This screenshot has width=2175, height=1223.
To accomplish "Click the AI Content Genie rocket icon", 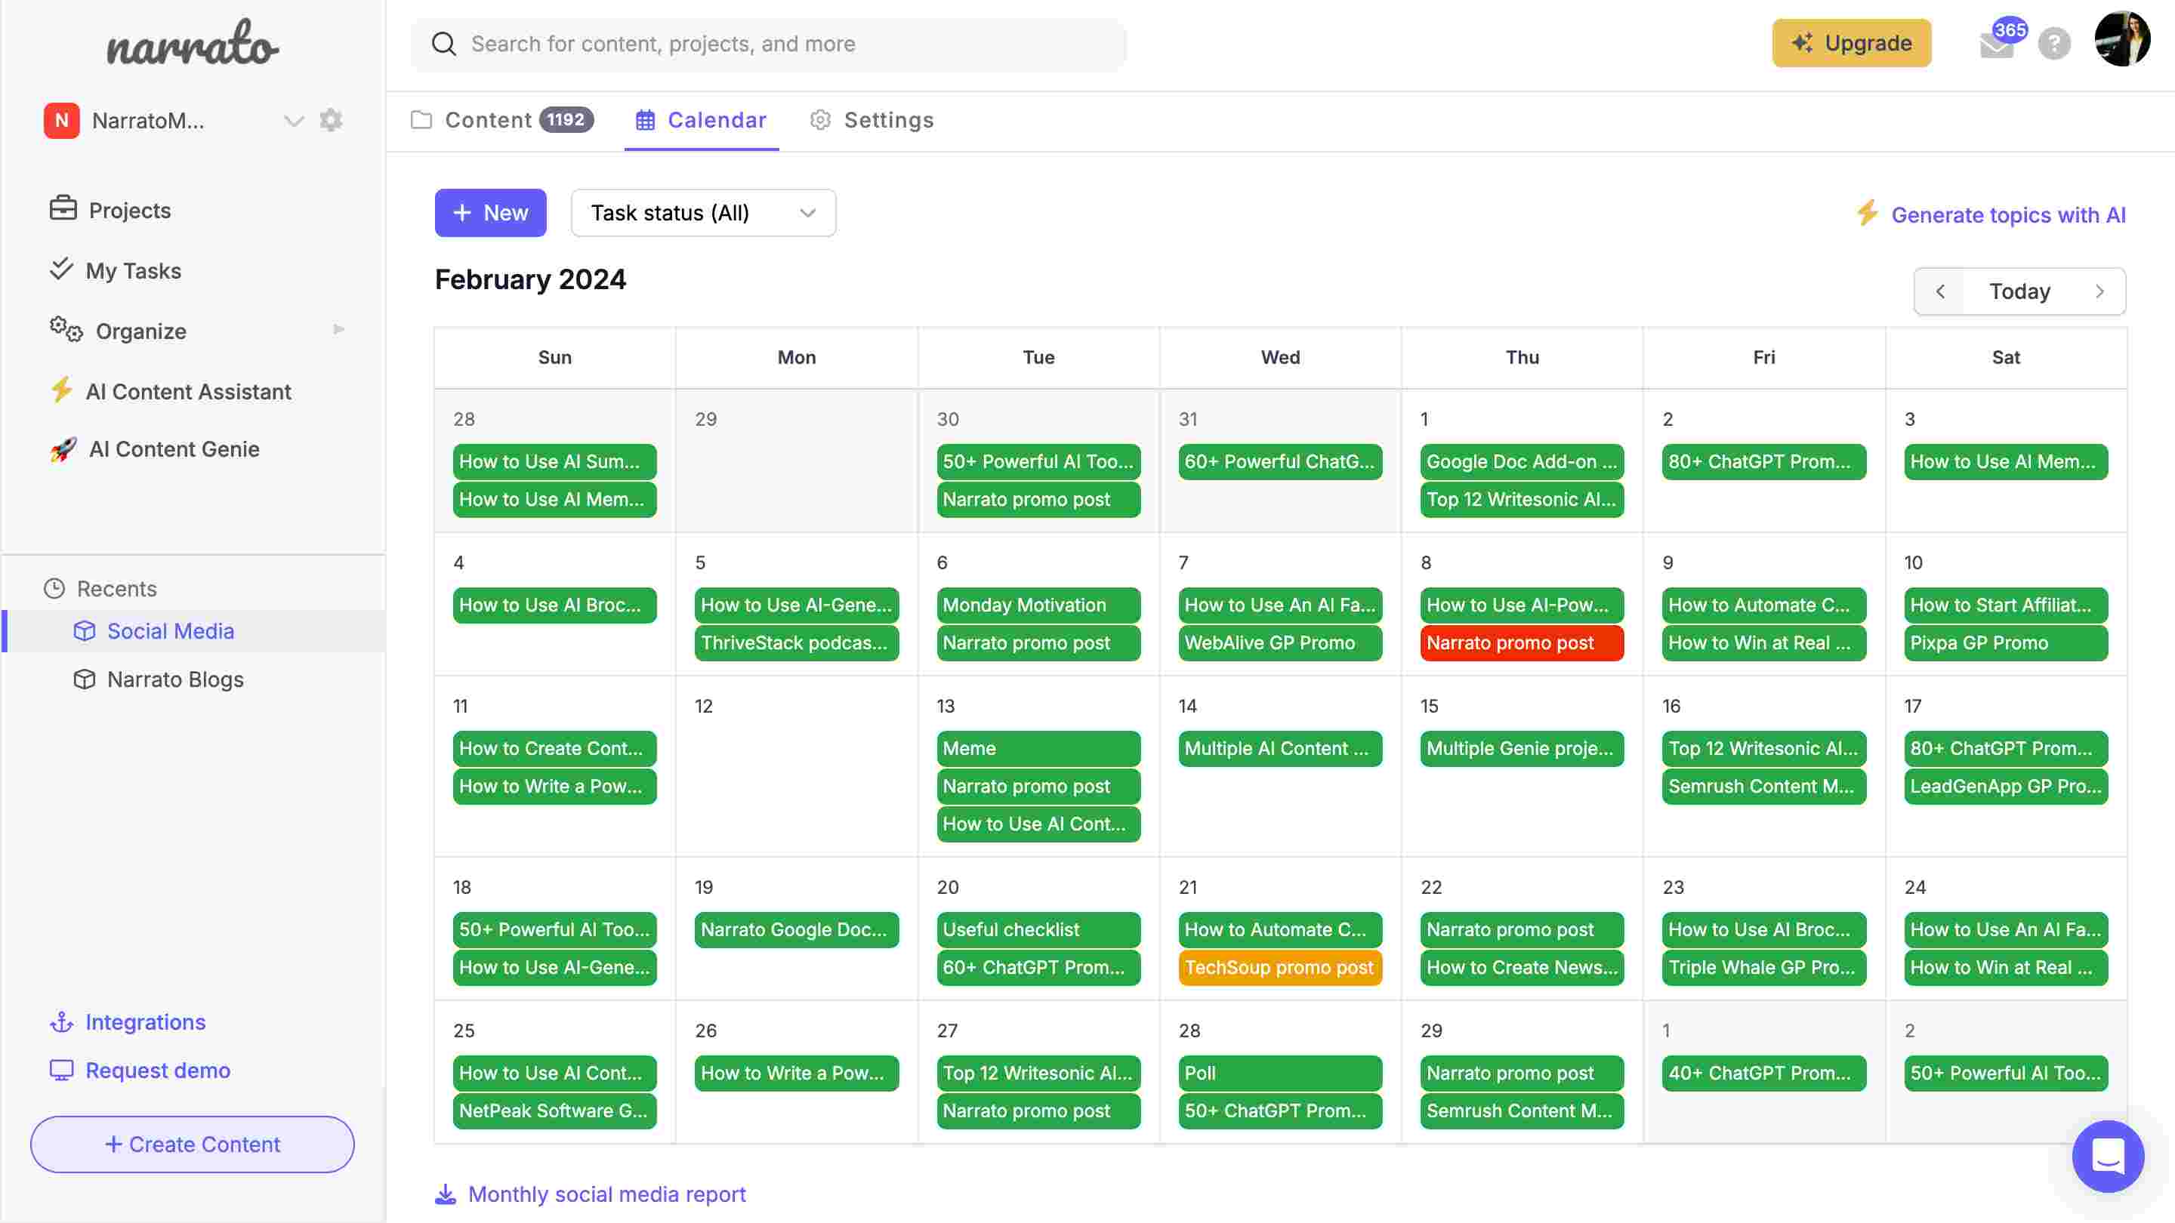I will (63, 449).
